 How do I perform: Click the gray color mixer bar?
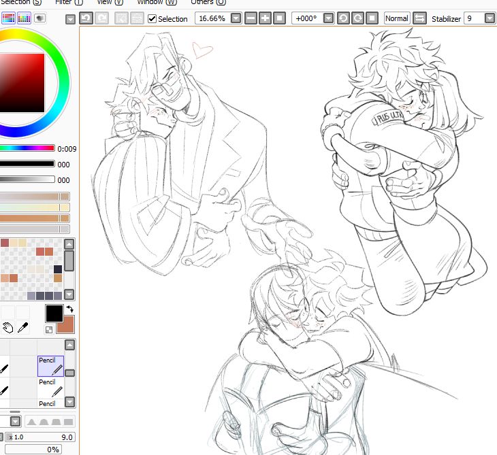point(35,229)
